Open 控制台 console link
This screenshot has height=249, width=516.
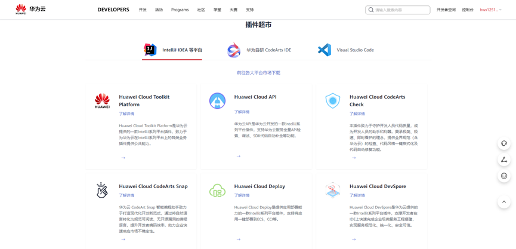(468, 10)
